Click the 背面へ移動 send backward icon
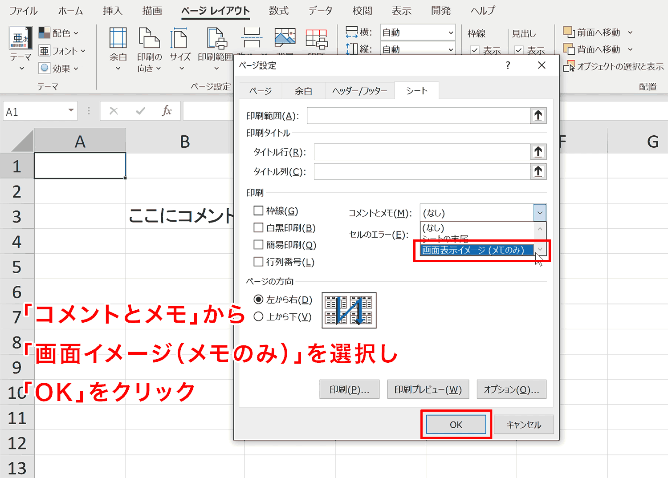The width and height of the screenshot is (668, 478). (569, 49)
